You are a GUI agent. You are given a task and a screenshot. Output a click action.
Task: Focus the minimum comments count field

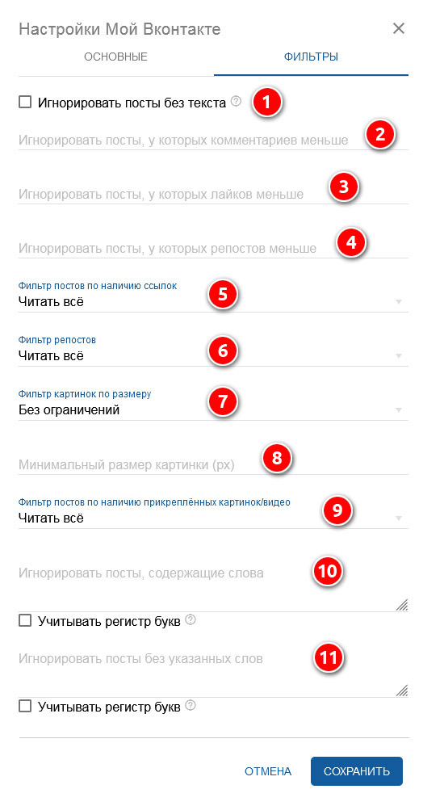pos(213,140)
